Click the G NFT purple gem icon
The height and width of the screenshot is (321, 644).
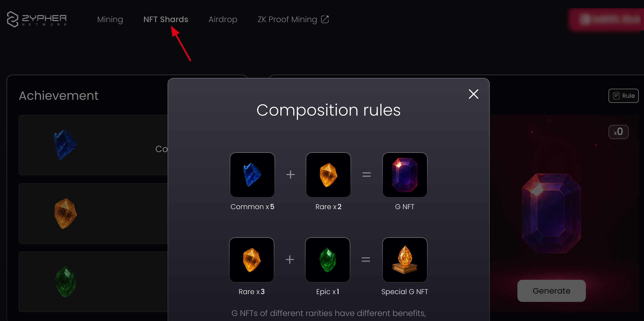click(x=405, y=175)
